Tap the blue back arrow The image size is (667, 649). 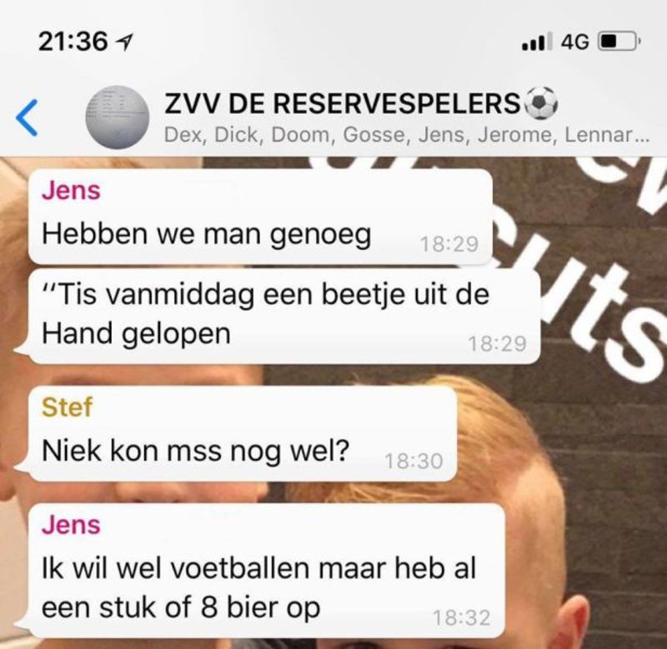pos(28,117)
